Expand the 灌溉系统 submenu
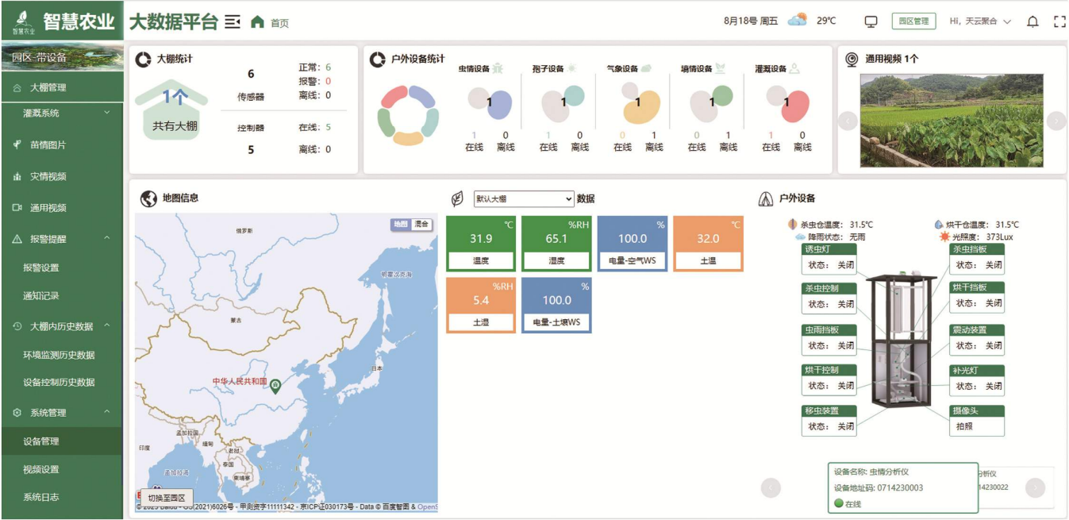Screen dimensions: 1069x520 pos(62,113)
